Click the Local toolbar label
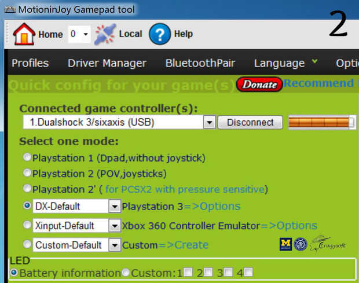Image resolution: width=359 pixels, height=283 pixels. pos(130,34)
